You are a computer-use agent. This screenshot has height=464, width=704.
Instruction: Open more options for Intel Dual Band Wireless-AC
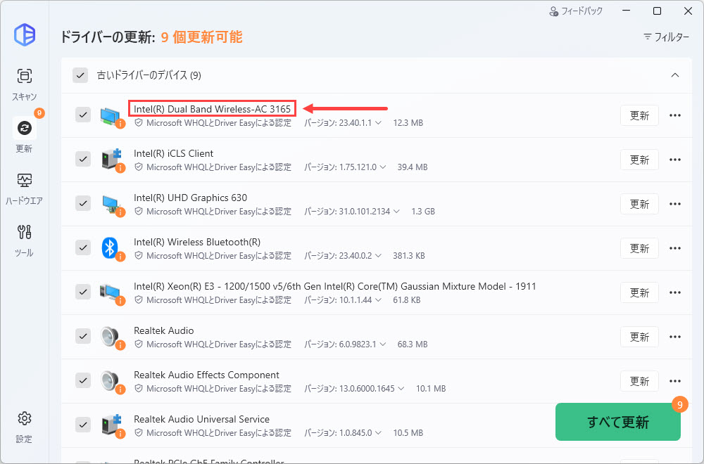coord(675,116)
